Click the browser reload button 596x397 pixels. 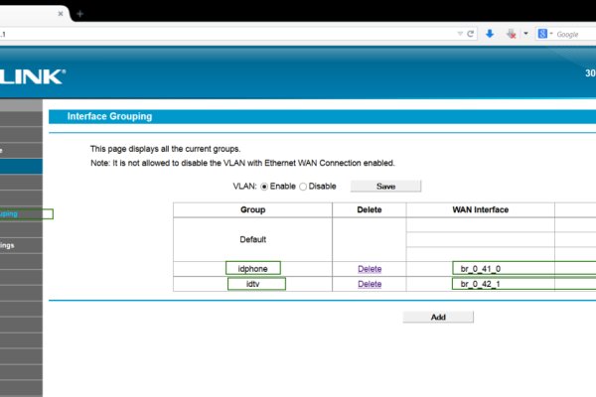coord(470,34)
